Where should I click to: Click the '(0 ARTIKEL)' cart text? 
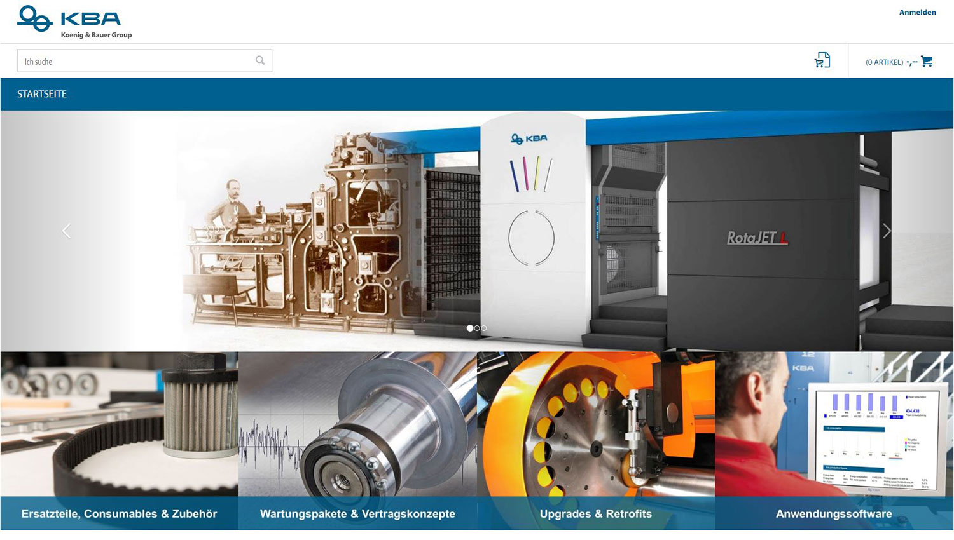884,62
